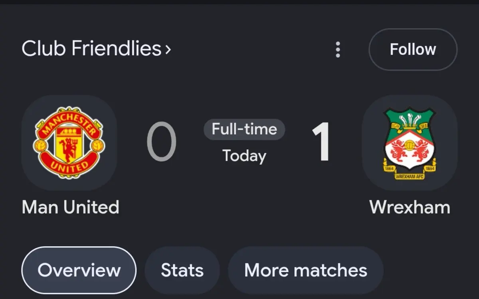Viewport: 479px width, 299px height.
Task: Select the Wrexham team name
Action: (x=410, y=207)
